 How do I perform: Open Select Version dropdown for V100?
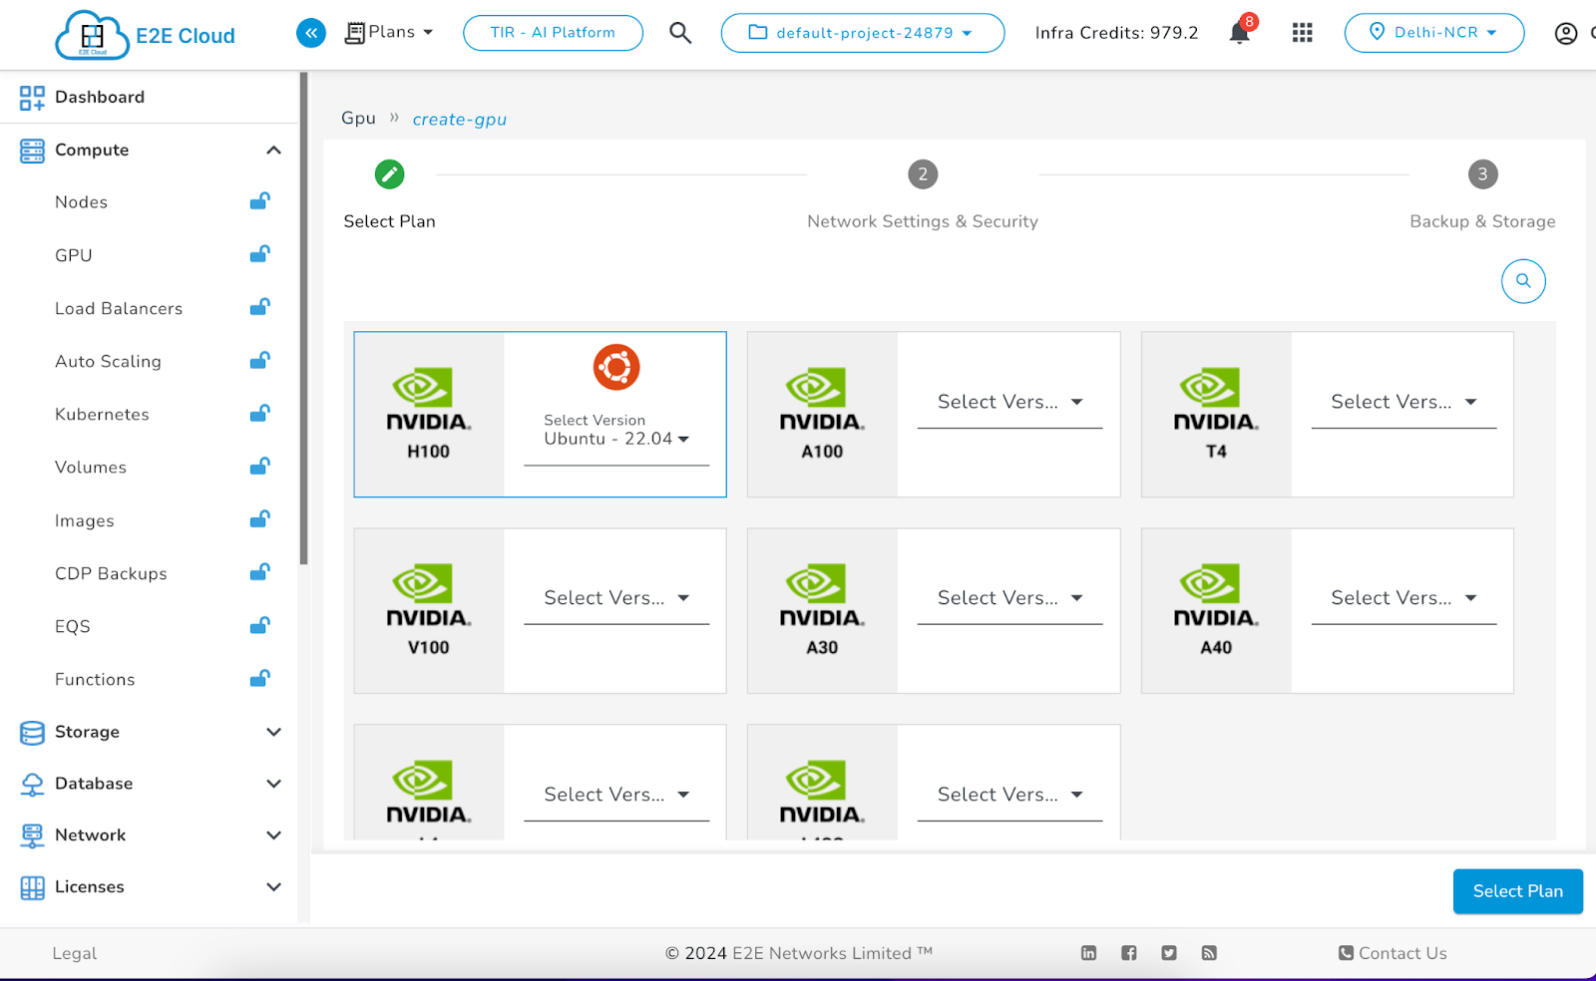pyautogui.click(x=616, y=598)
